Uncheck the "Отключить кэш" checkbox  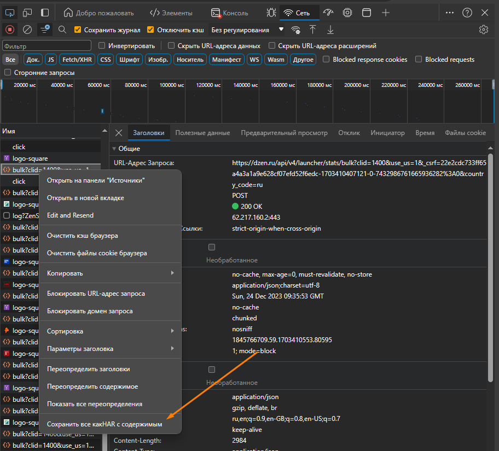tap(151, 30)
